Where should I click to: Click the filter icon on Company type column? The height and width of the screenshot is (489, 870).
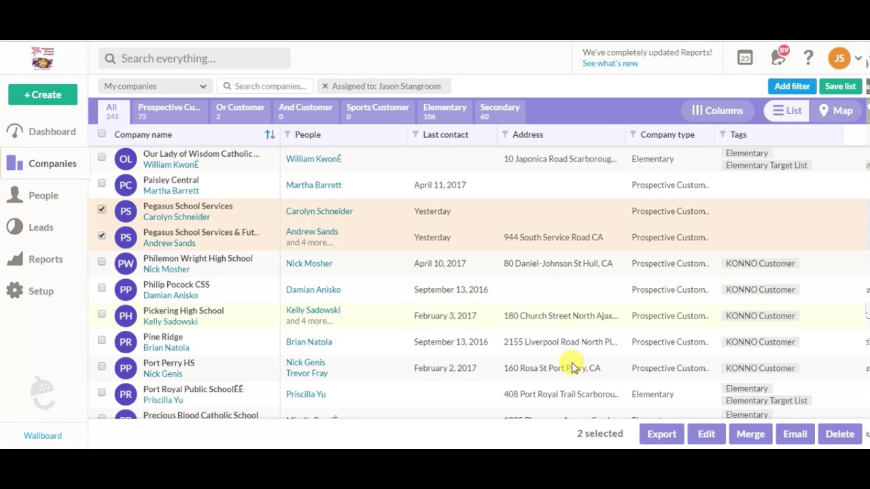click(x=633, y=134)
